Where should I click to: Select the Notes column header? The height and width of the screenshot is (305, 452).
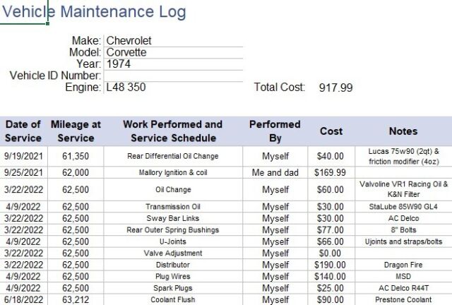tap(403, 131)
